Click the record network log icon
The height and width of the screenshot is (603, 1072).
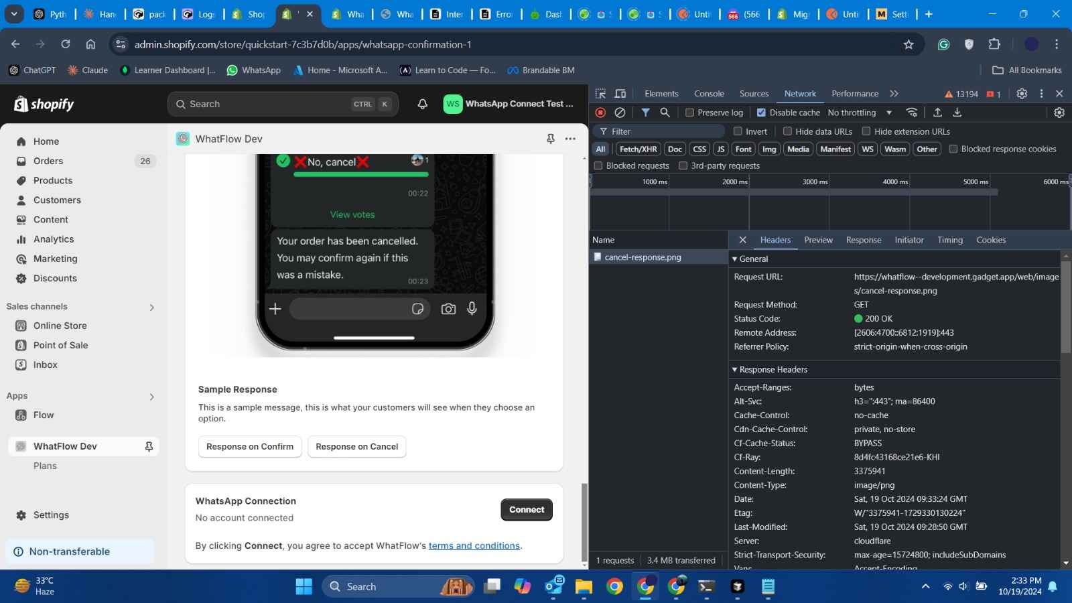pyautogui.click(x=600, y=113)
